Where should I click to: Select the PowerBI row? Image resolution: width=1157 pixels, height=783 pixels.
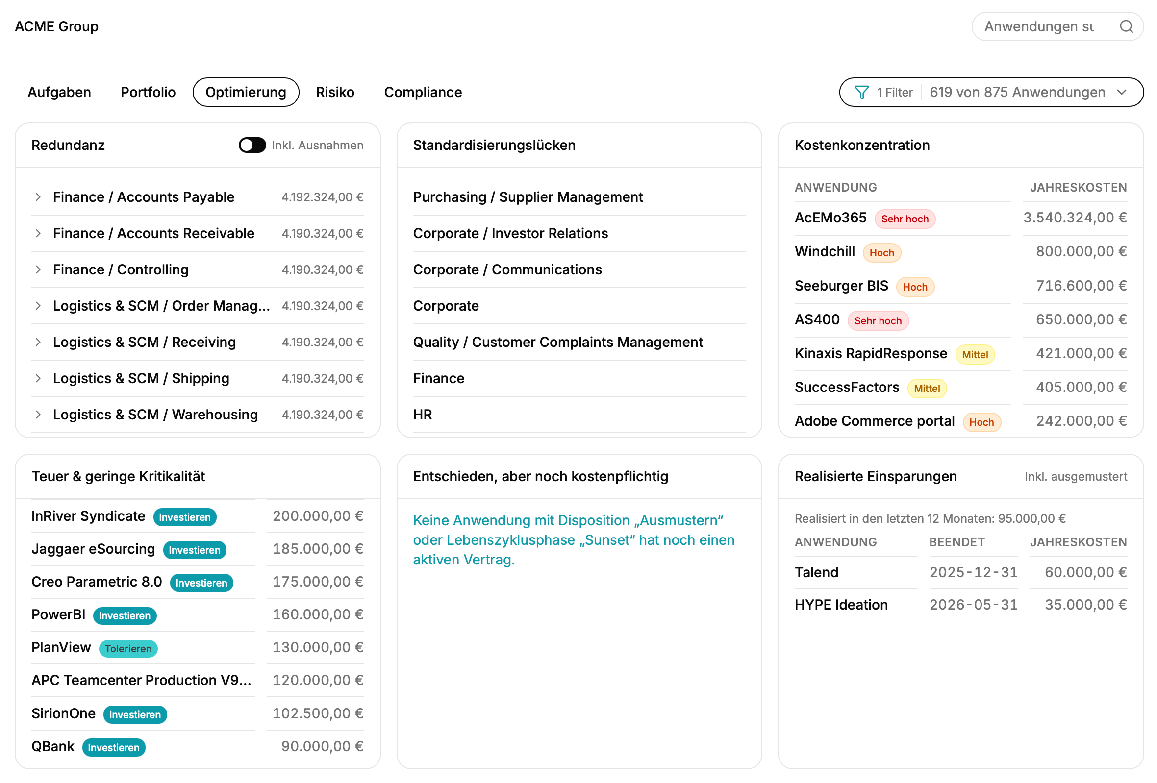tap(197, 615)
